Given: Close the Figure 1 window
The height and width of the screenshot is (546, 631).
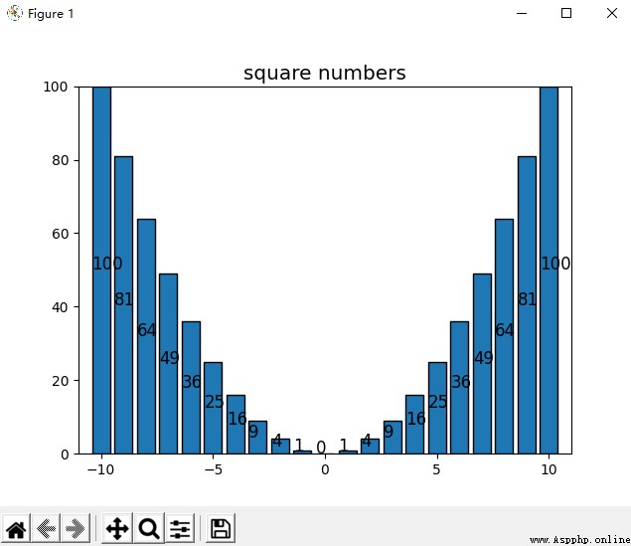Looking at the screenshot, I should (612, 13).
